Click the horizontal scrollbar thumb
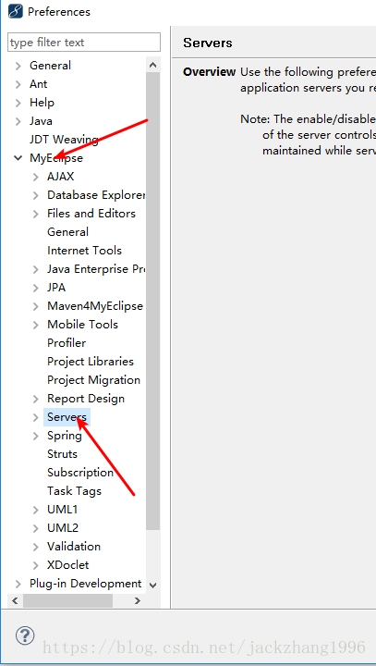376x666 pixels. 67,600
